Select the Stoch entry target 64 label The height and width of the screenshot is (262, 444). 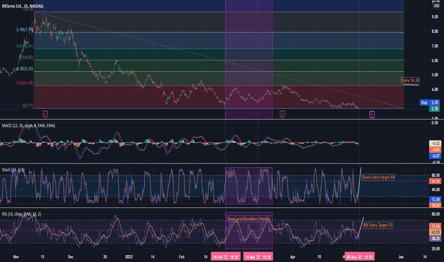click(x=378, y=177)
